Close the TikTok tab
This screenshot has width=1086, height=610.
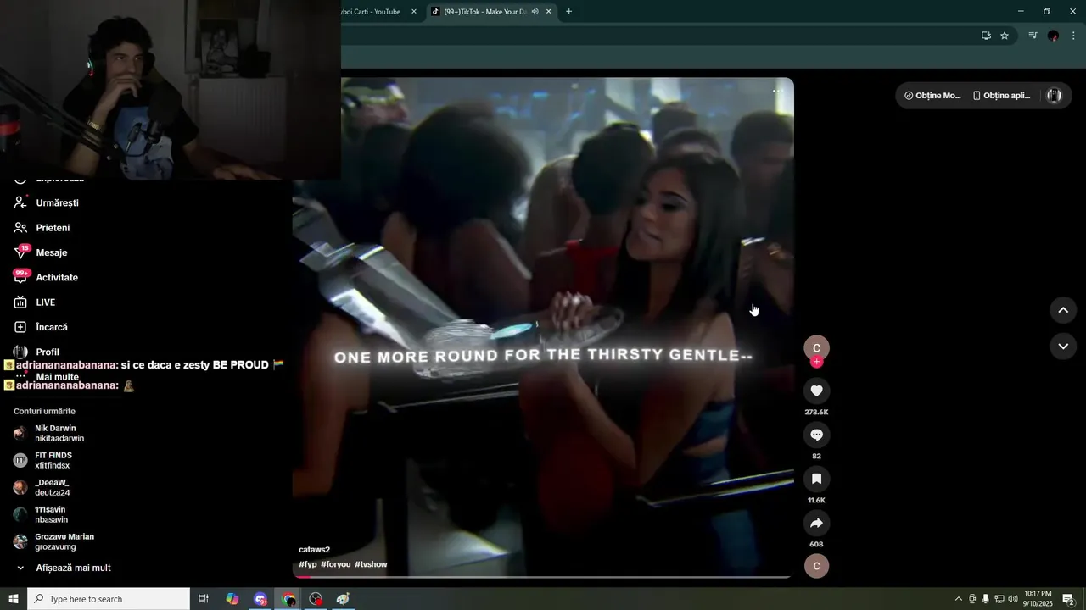pyautogui.click(x=549, y=12)
